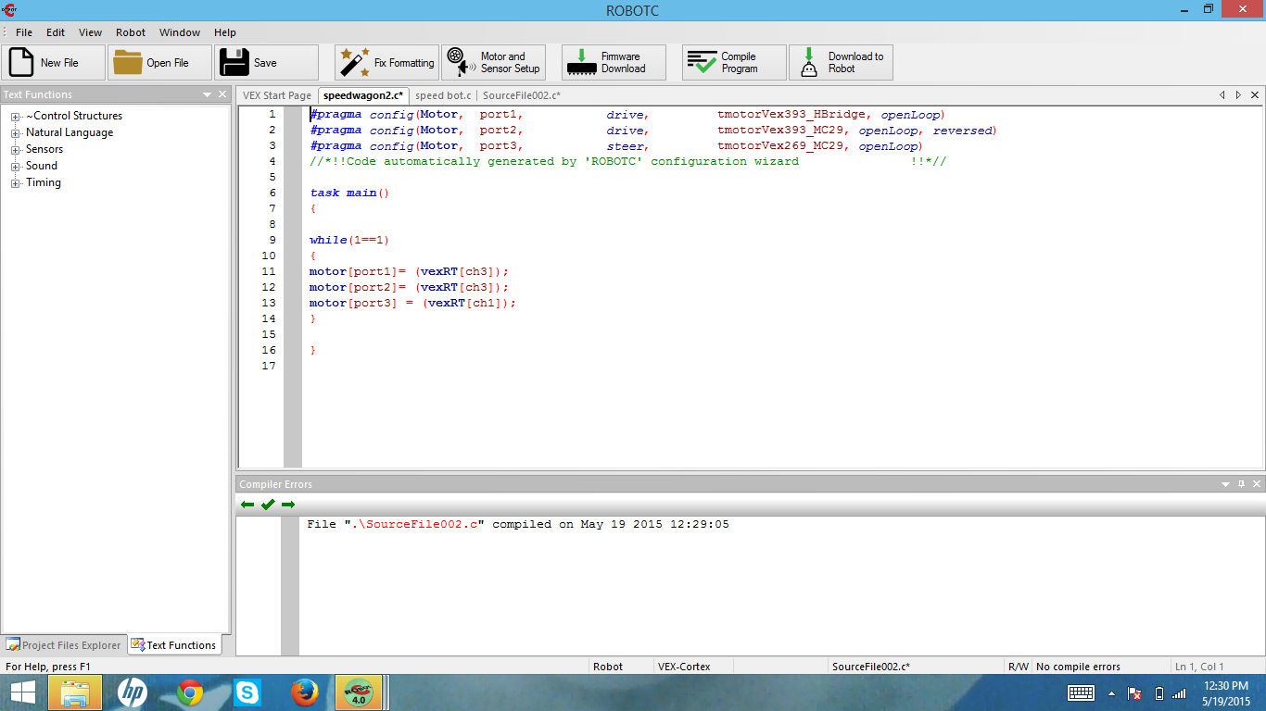Open File Explorer from taskbar
Viewport: 1266px width, 711px height.
[x=75, y=692]
